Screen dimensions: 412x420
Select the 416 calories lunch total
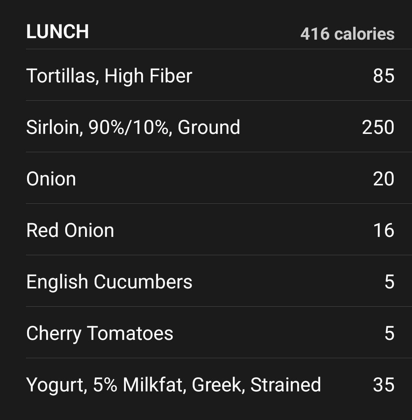click(347, 34)
